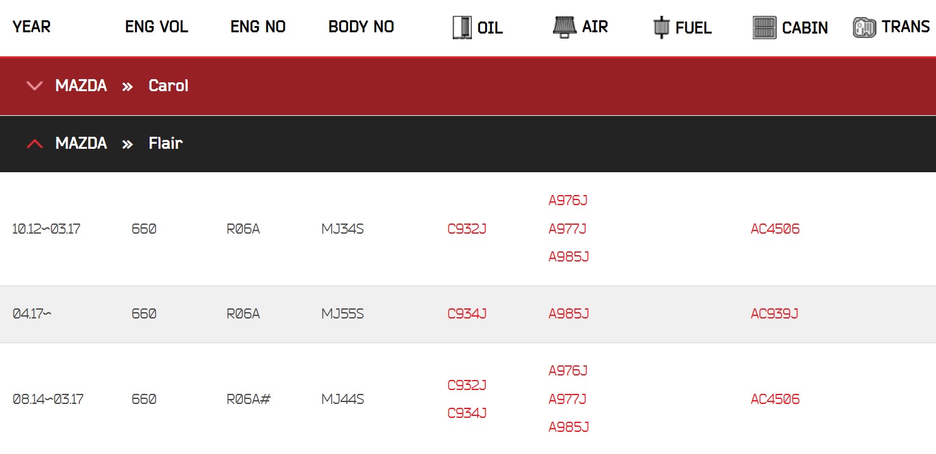The height and width of the screenshot is (454, 936).
Task: Open oil filter C934J for MJ44S
Action: 467,413
